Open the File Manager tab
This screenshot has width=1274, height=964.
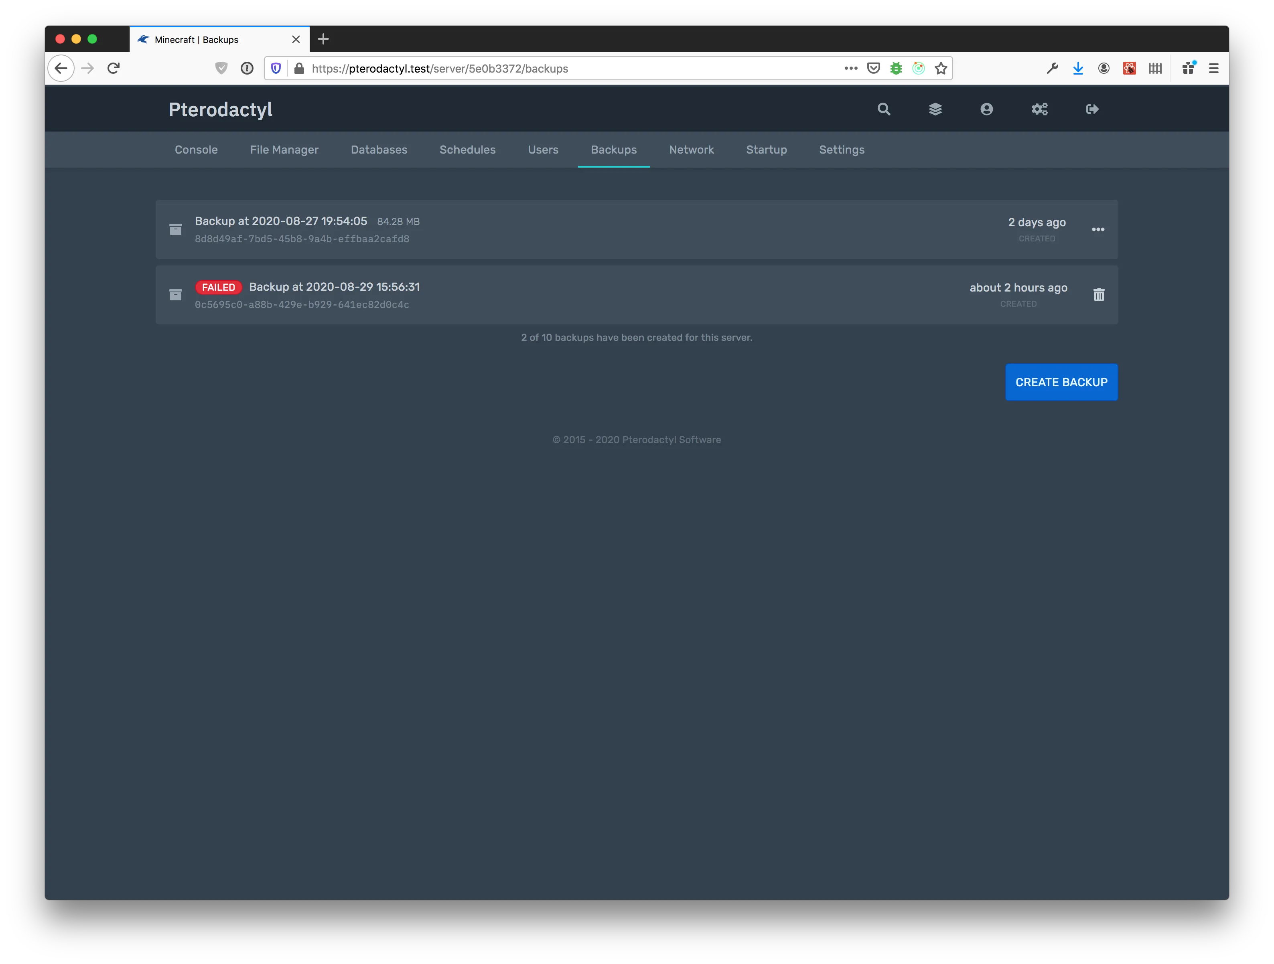point(284,150)
